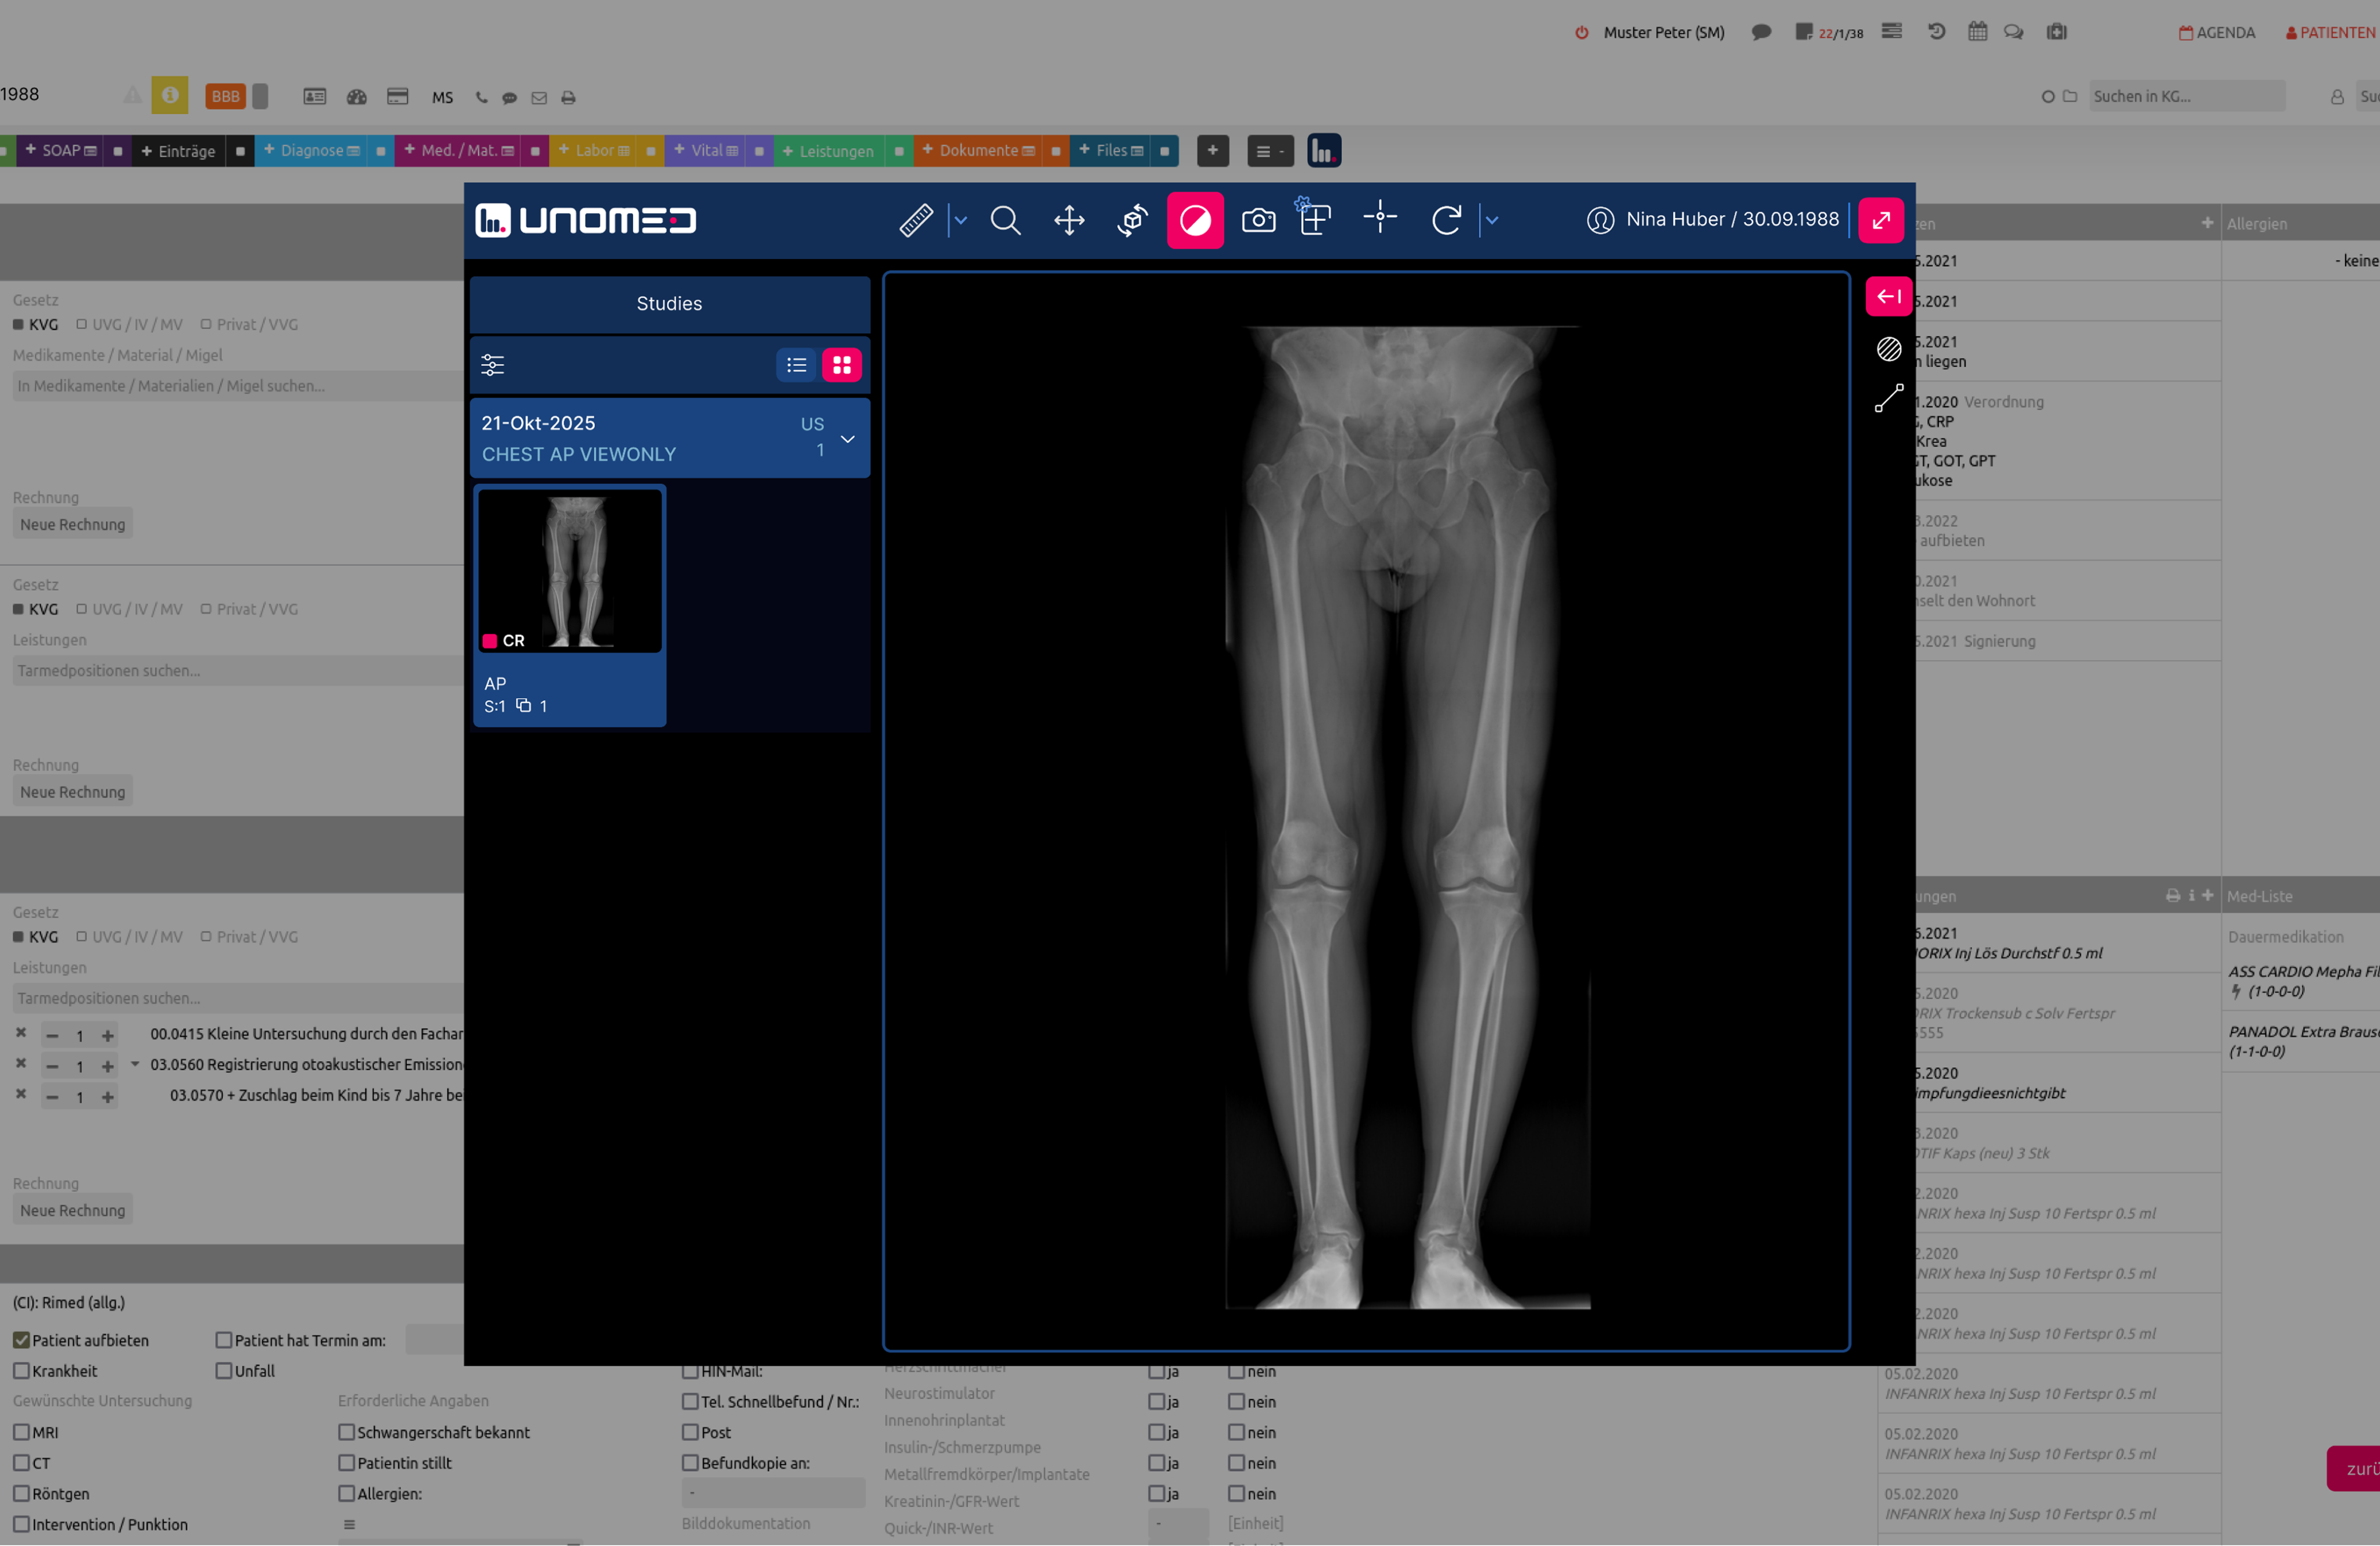This screenshot has width=2380, height=1546.
Task: Open the studies filter settings
Action: click(493, 365)
